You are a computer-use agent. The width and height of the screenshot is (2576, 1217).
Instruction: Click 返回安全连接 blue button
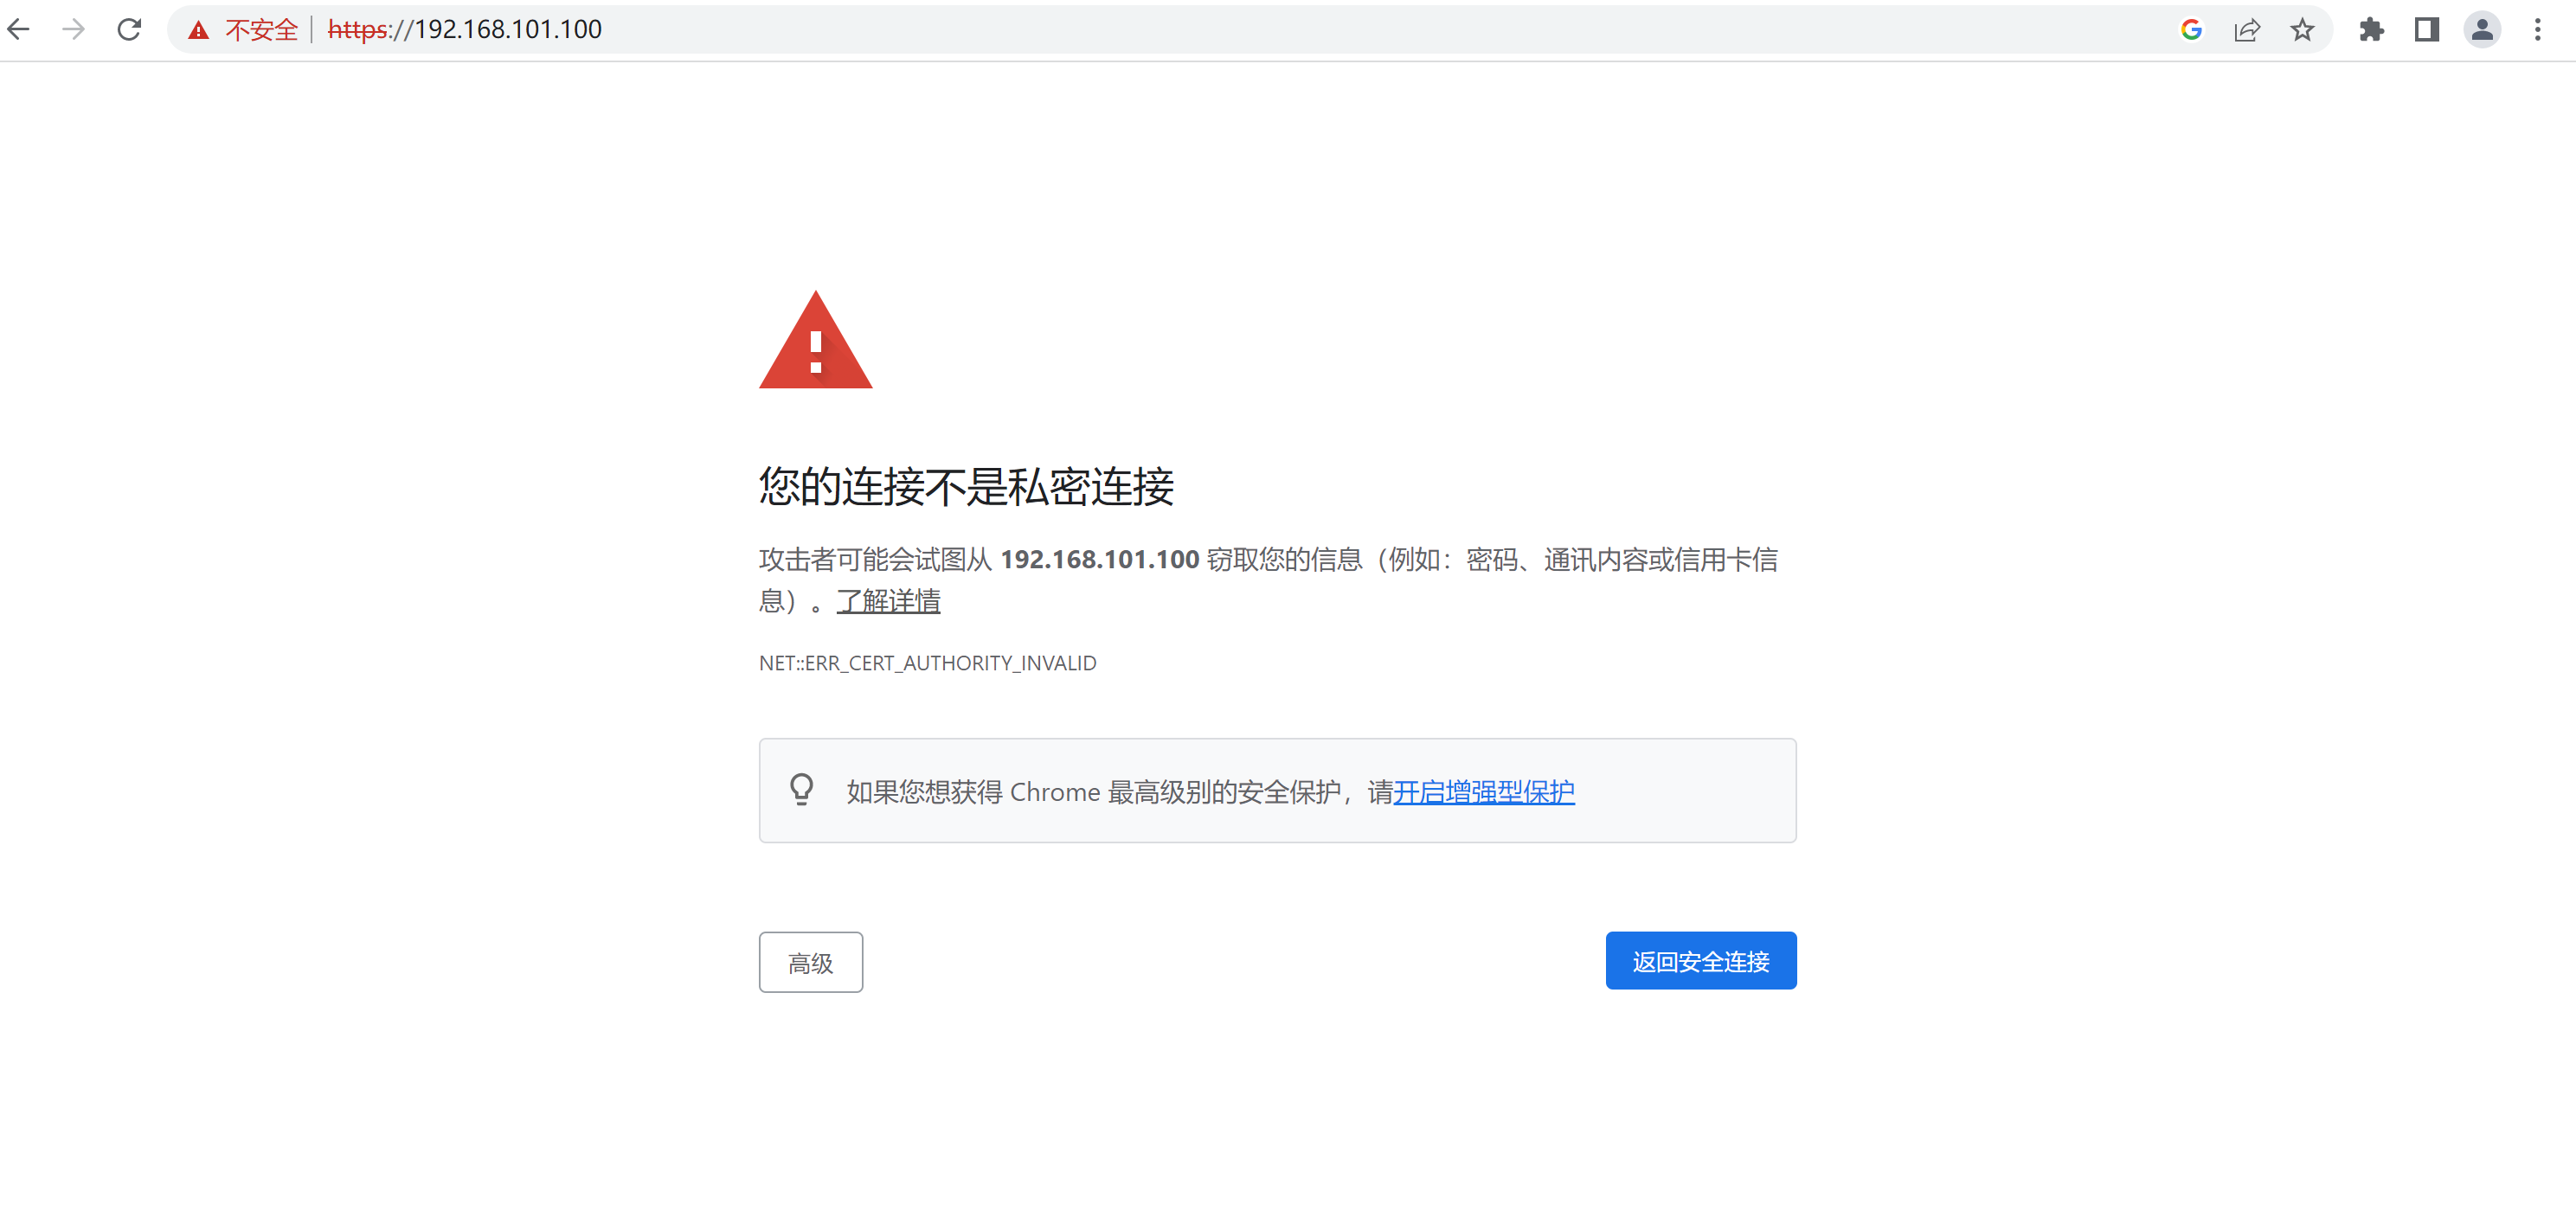coord(1700,961)
